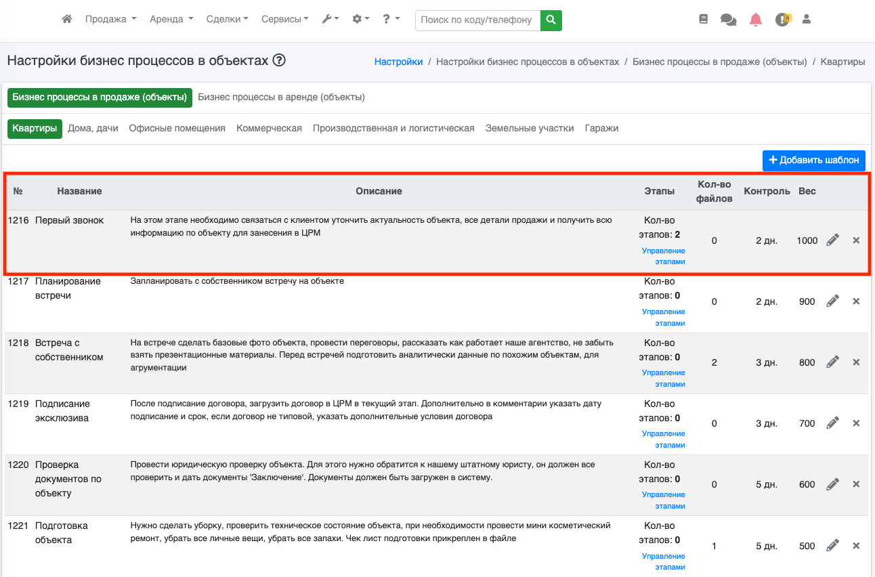Edit the 'Подписание эксклюзива' template with pencil
The image size is (875, 577).
point(832,423)
